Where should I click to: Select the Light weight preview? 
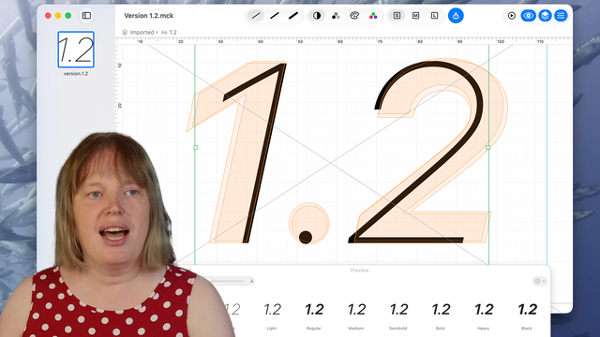272,310
